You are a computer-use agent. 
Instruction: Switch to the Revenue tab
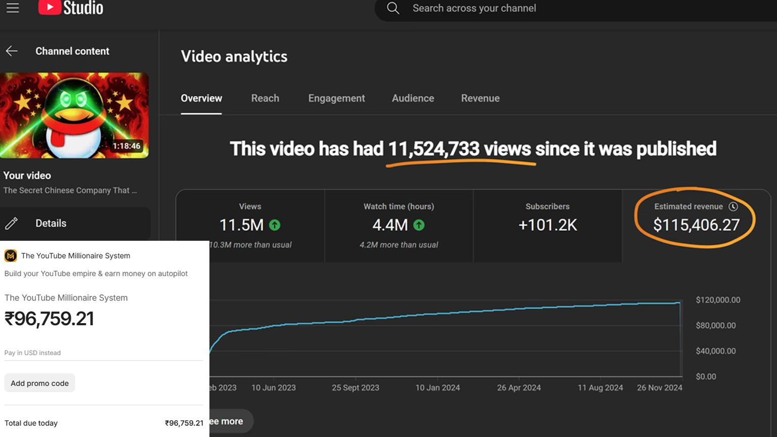[x=480, y=98]
